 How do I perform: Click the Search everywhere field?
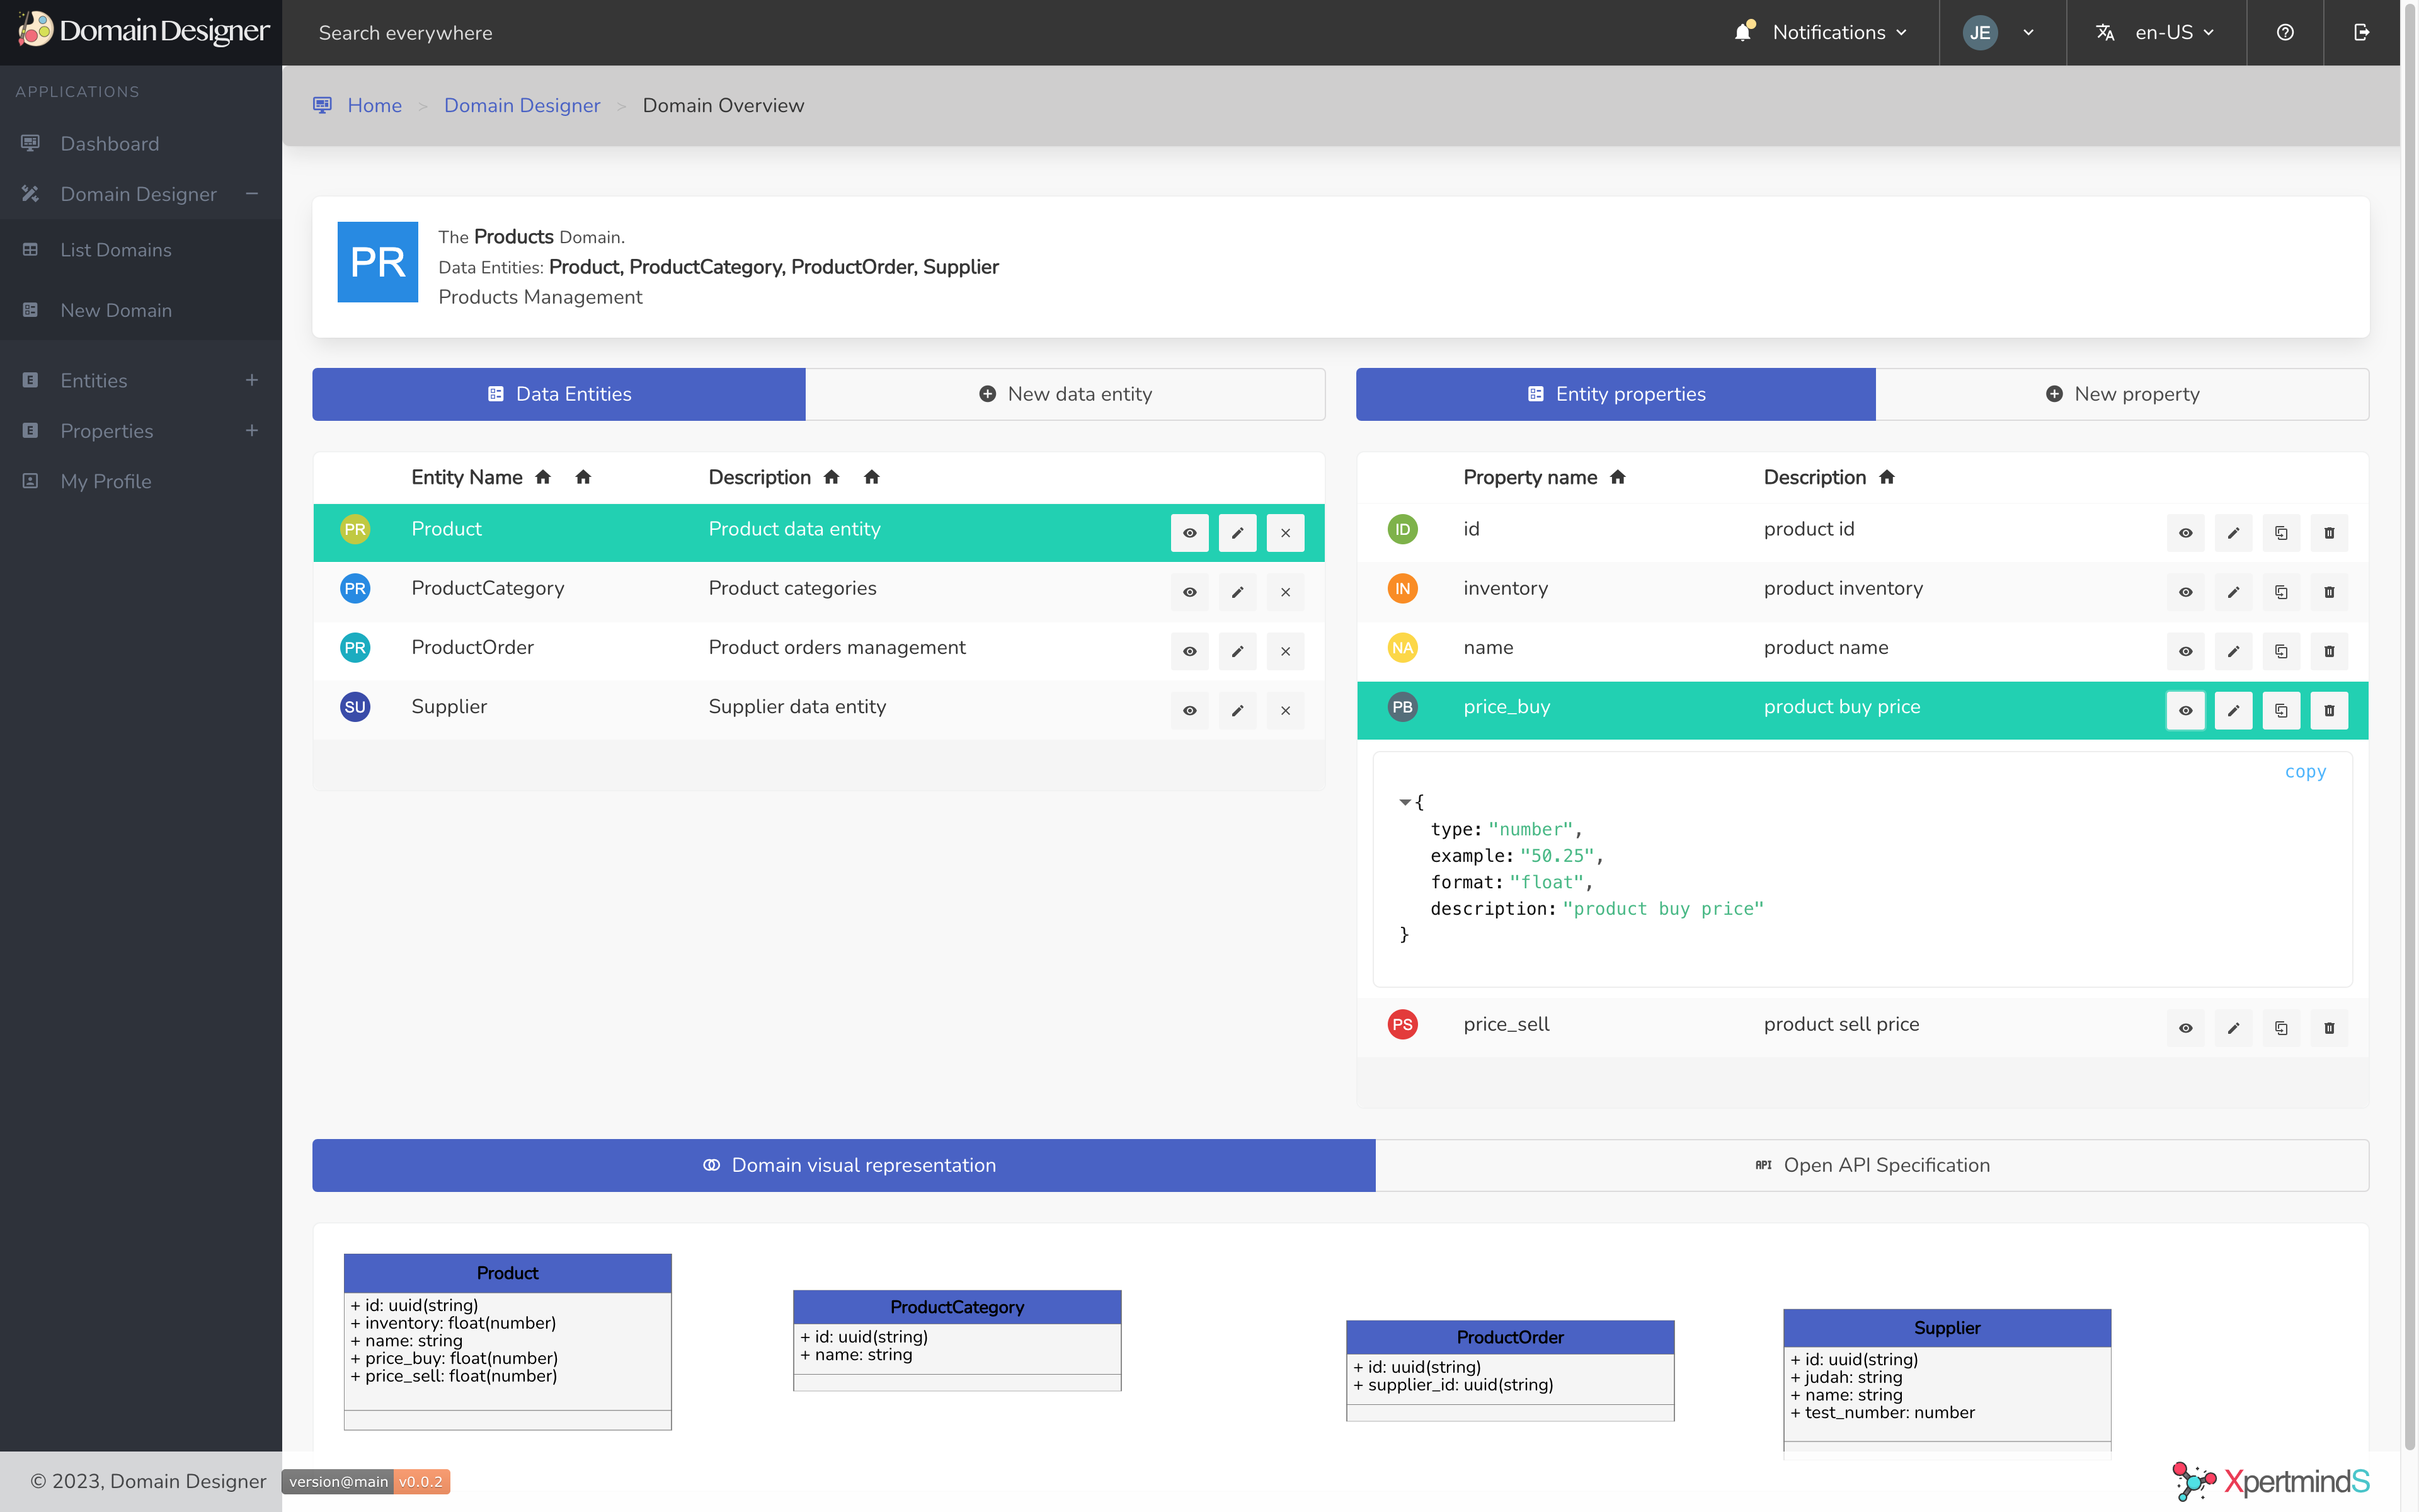(405, 32)
